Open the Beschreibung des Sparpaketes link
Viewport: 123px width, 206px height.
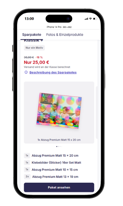point(53,72)
